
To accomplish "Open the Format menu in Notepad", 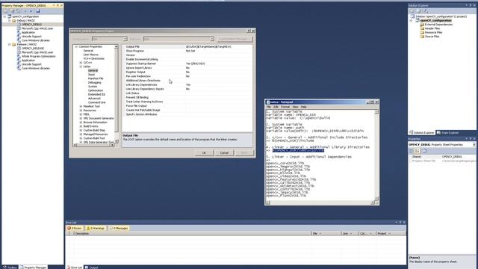I will pyautogui.click(x=285, y=107).
